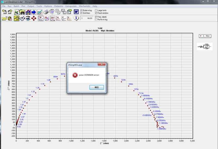Disable the Grid lines checkbox
This screenshot has height=149, width=218.
click(81, 13)
